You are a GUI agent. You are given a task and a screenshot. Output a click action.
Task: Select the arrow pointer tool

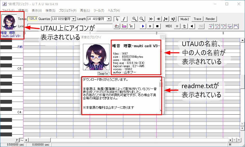(x=117, y=19)
